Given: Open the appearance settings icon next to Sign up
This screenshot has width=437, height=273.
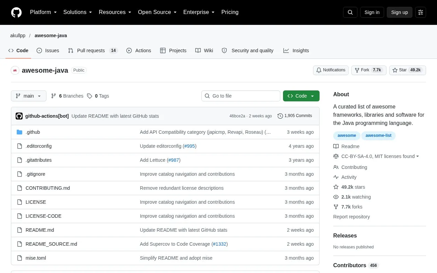Looking at the screenshot, I should pos(421,12).
